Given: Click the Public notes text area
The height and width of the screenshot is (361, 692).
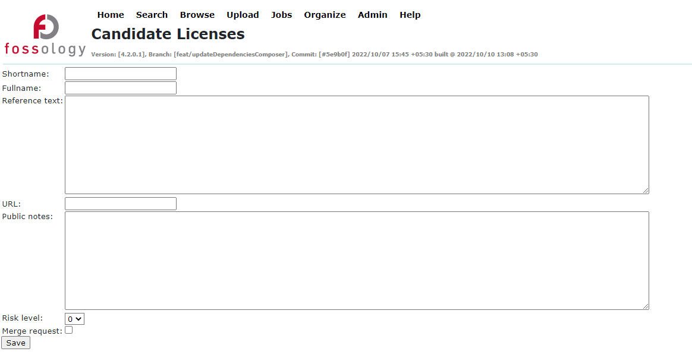Looking at the screenshot, I should (356, 260).
